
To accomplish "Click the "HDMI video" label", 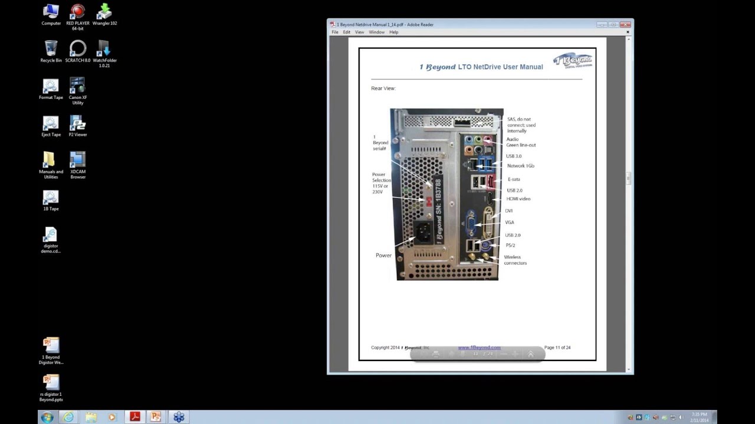I will pyautogui.click(x=518, y=199).
